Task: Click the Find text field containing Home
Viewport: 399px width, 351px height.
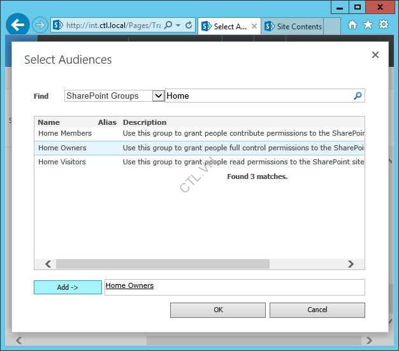Action: [258, 96]
